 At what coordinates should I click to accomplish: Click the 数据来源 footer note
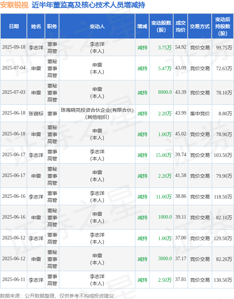[57, 296]
